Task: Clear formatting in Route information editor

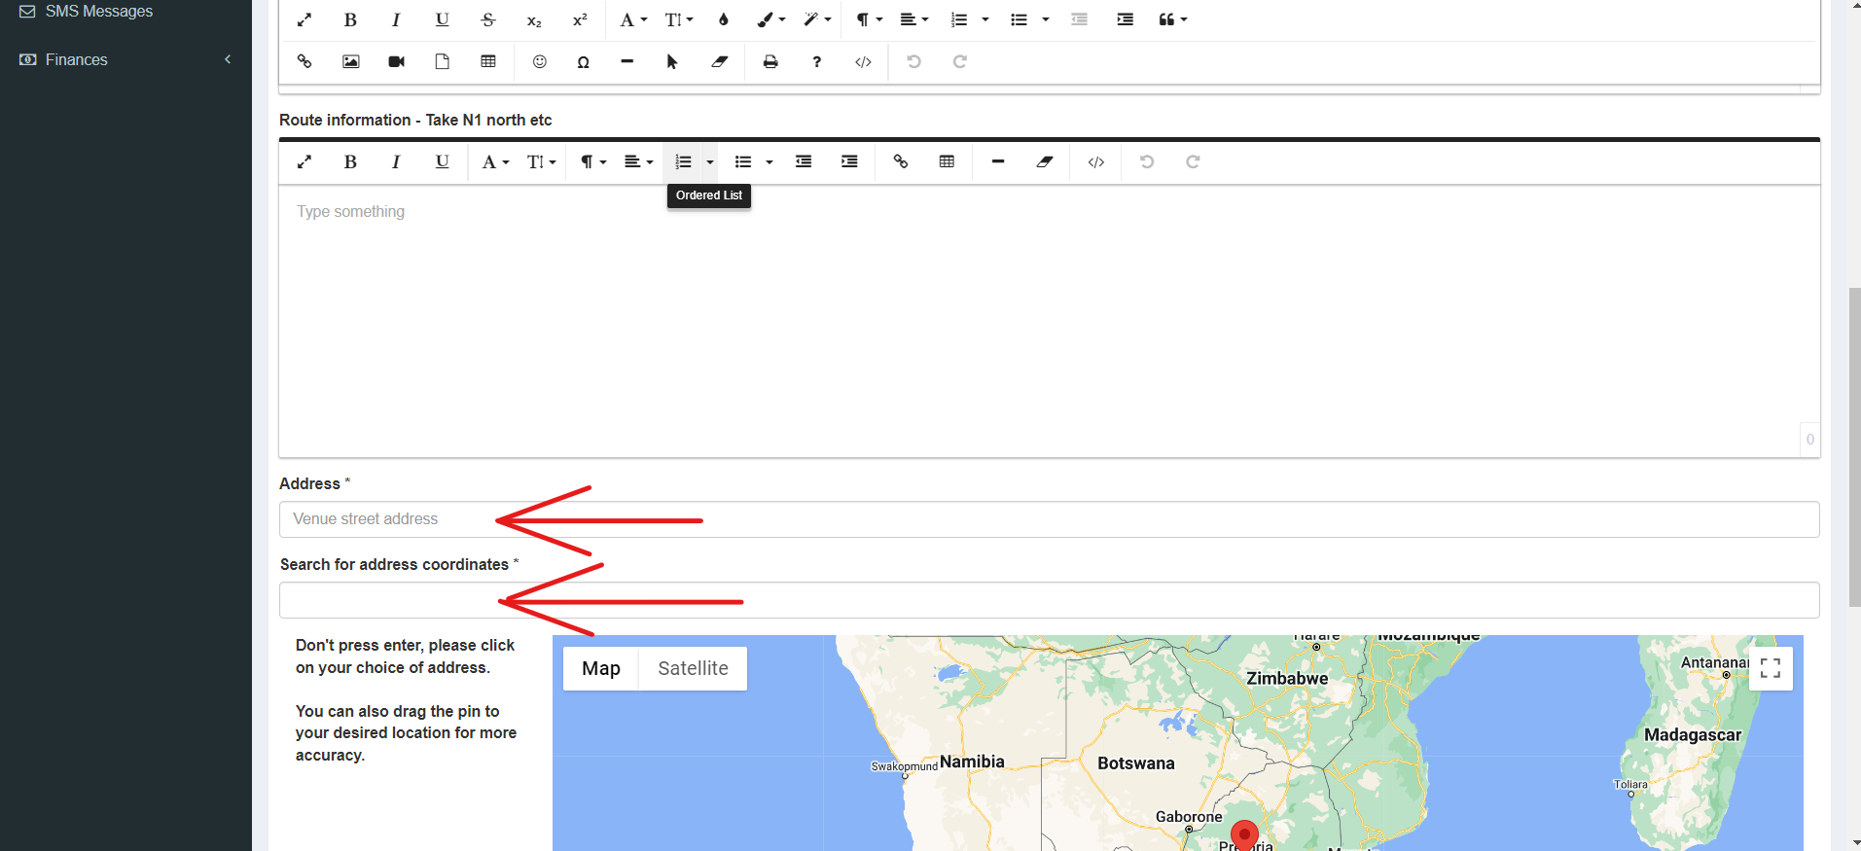Action: click(x=1045, y=161)
